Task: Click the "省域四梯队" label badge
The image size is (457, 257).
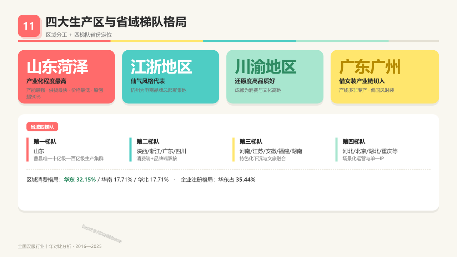Action: pos(42,127)
